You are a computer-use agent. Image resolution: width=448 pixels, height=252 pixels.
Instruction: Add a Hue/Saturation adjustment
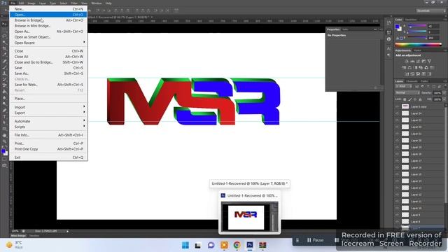[x=404, y=68]
